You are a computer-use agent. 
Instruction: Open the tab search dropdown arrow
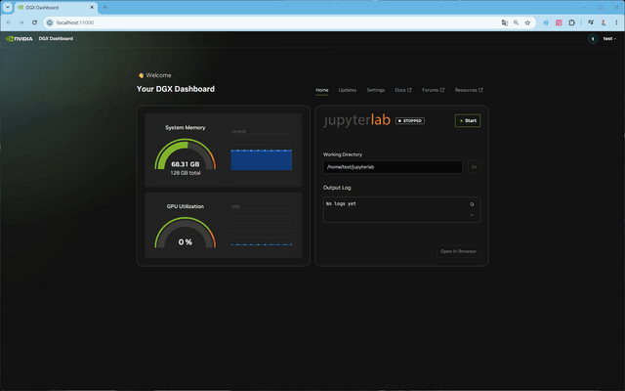[x=7, y=7]
